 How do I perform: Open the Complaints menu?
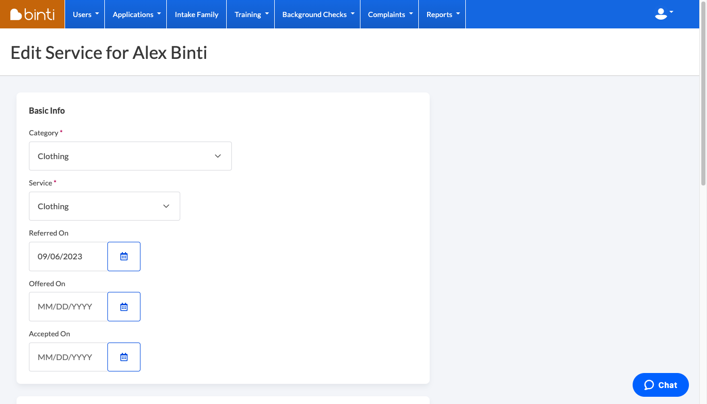tap(390, 14)
